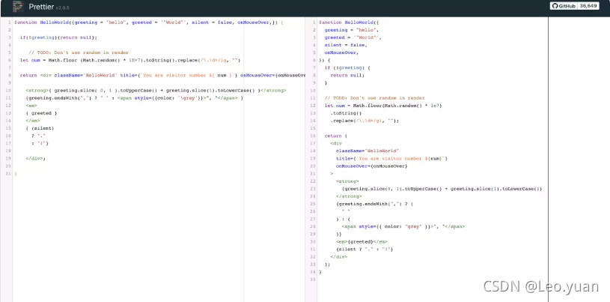Image resolution: width=610 pixels, height=302 pixels.
Task: Click the output line '<strong>' opening tag
Action: [347, 181]
